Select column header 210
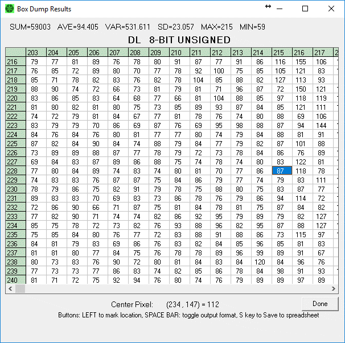345x343 pixels. click(177, 53)
